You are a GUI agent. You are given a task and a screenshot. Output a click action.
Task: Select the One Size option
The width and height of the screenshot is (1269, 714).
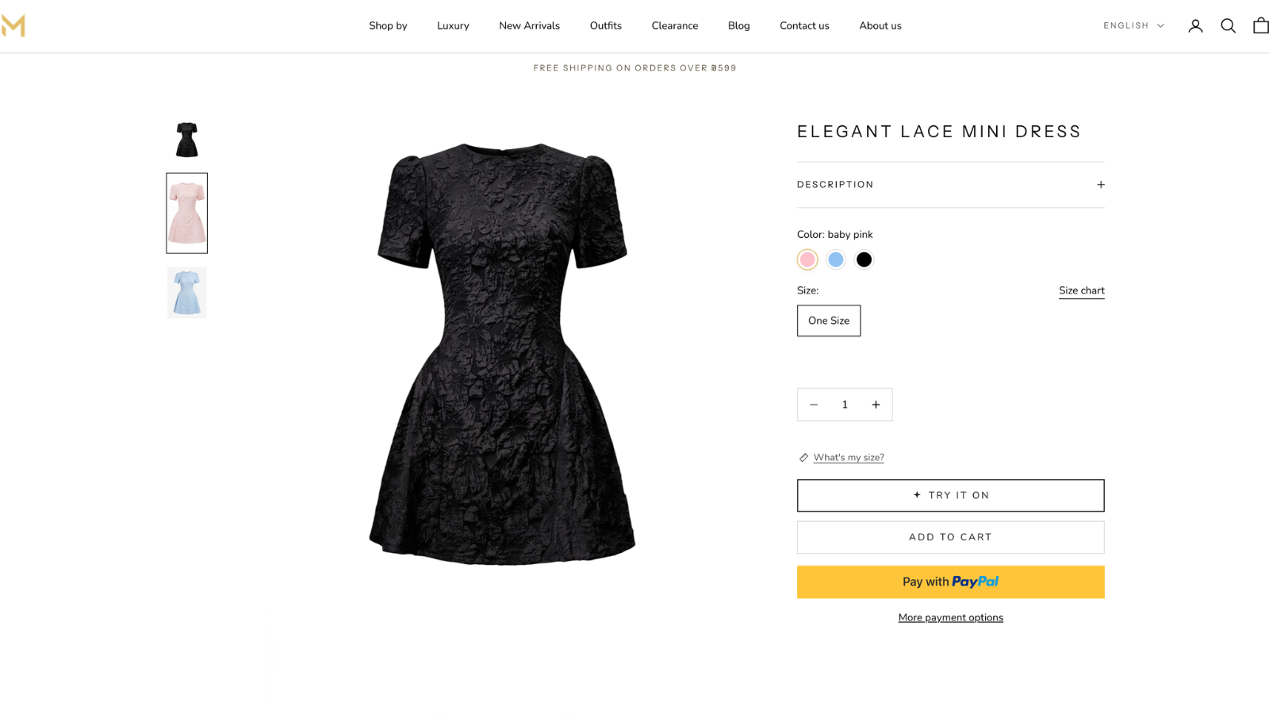pos(829,321)
